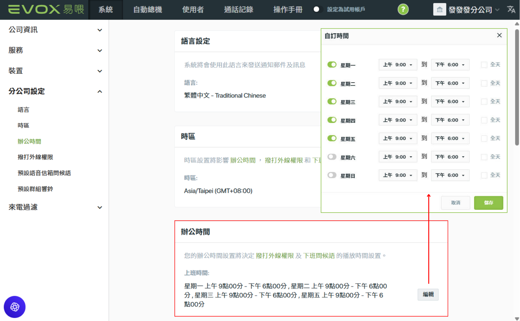The image size is (520, 321).
Task: Click the 編輯 button for 辦公時間
Action: tap(428, 294)
